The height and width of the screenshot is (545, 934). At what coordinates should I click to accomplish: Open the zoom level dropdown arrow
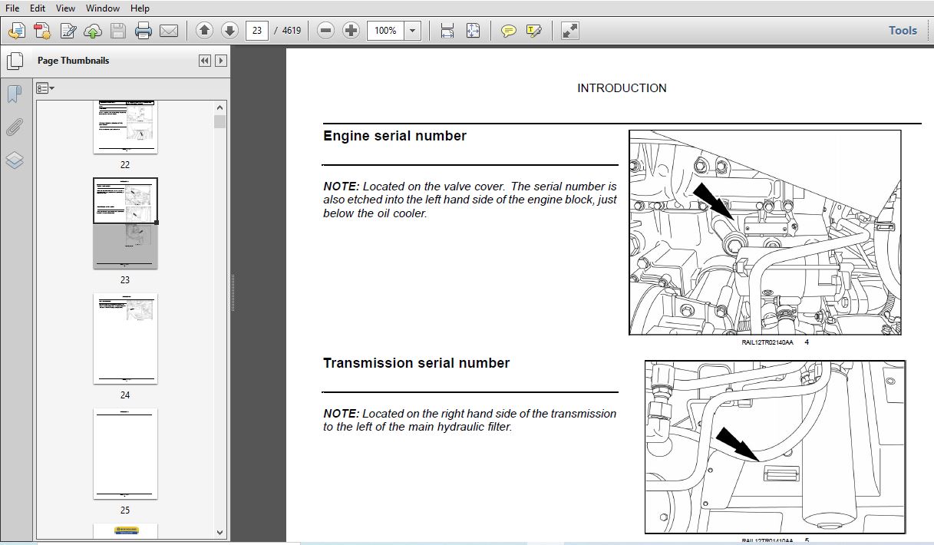click(x=413, y=31)
